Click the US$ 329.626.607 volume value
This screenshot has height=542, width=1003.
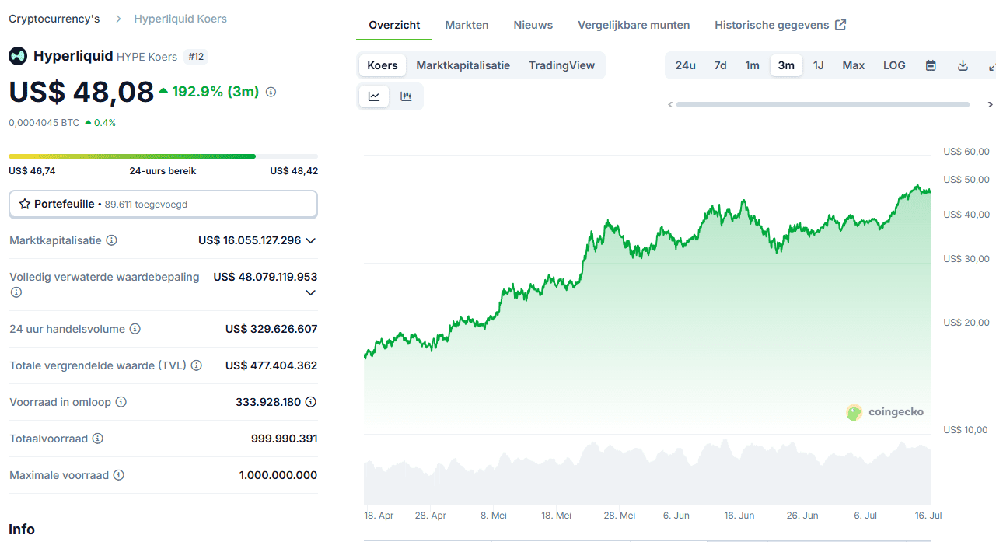click(x=271, y=329)
